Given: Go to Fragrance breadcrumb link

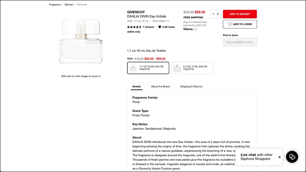Looking at the screenshot, I should [x=55, y=5].
